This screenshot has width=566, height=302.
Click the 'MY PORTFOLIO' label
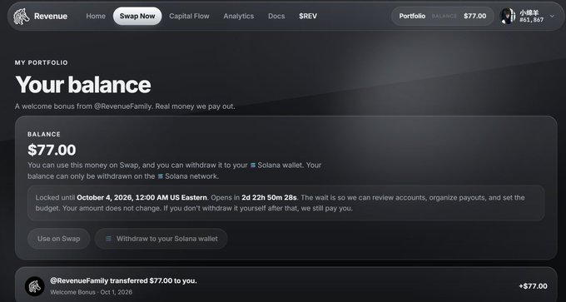(x=41, y=62)
